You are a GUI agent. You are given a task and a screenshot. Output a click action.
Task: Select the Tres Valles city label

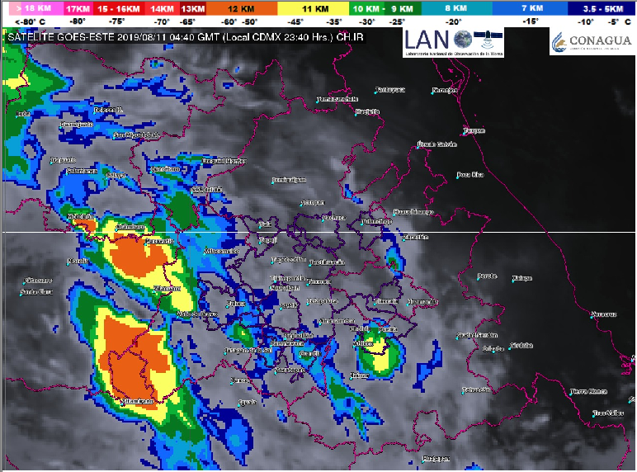coord(608,413)
